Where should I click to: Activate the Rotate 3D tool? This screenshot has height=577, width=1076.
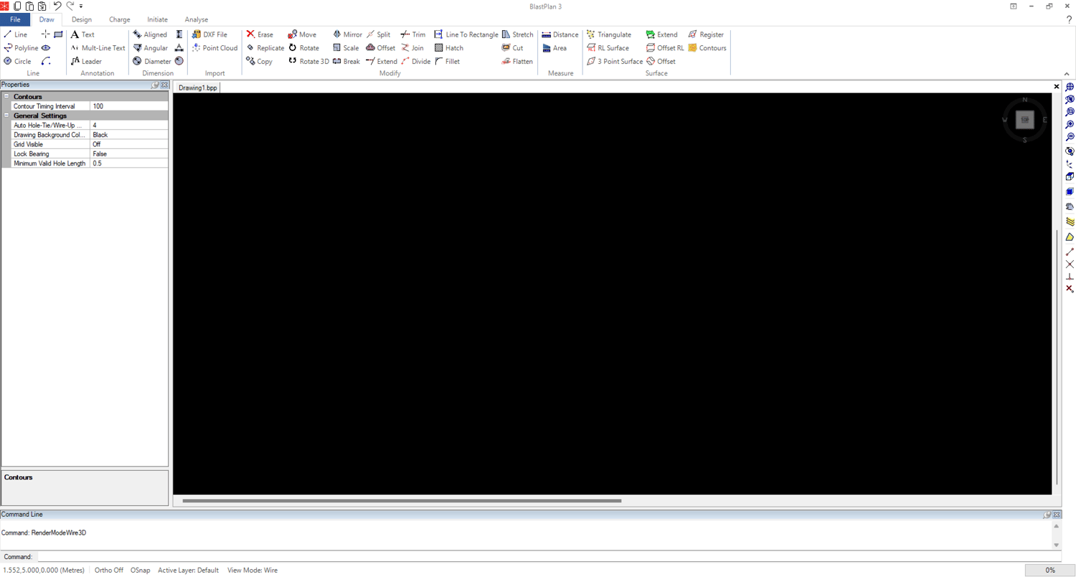308,62
